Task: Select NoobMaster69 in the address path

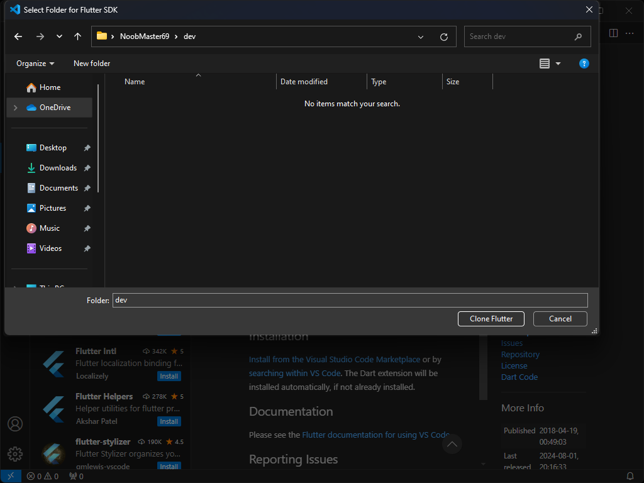Action: coord(145,36)
